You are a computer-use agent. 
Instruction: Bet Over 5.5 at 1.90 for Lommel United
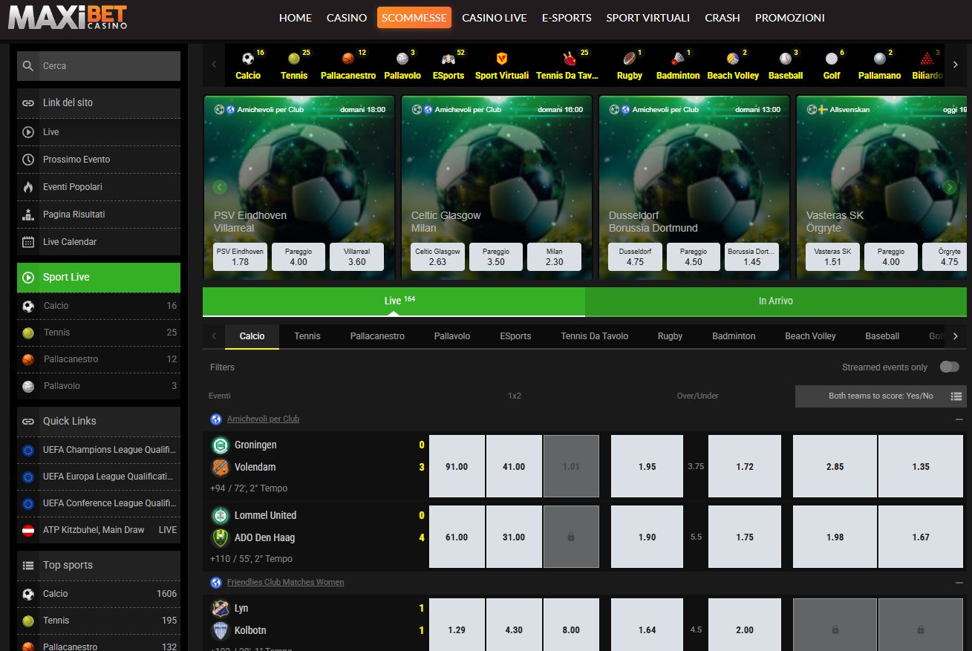(x=647, y=537)
